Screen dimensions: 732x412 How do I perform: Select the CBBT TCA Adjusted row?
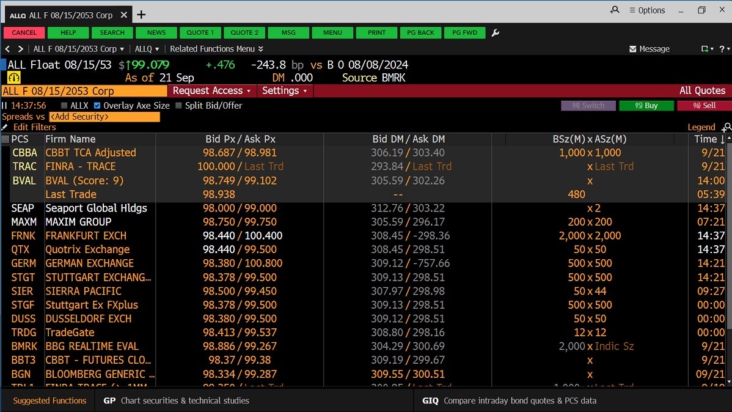tap(364, 153)
